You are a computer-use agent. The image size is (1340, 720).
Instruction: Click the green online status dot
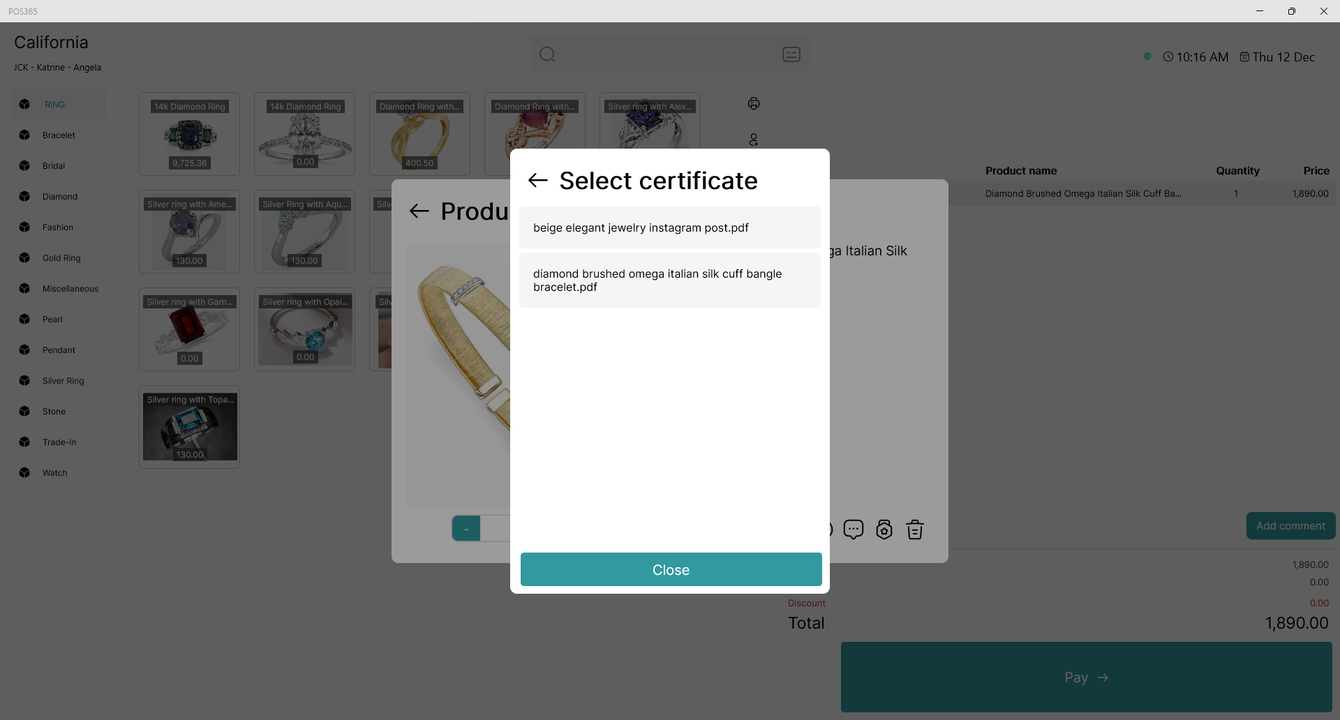pyautogui.click(x=1147, y=57)
